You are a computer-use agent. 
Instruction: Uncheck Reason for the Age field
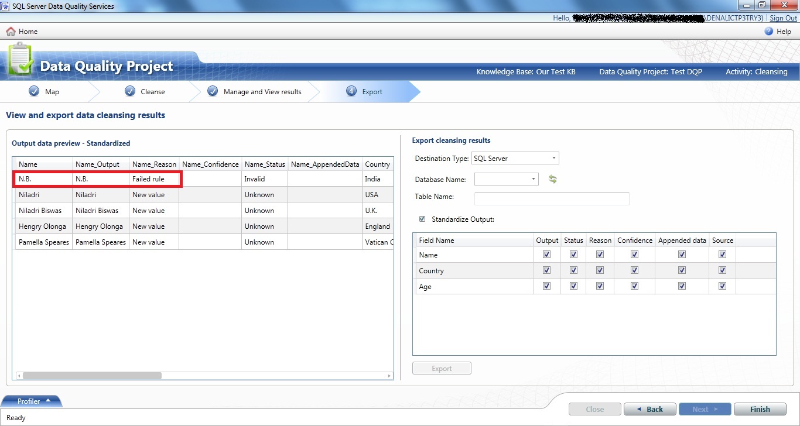click(600, 286)
